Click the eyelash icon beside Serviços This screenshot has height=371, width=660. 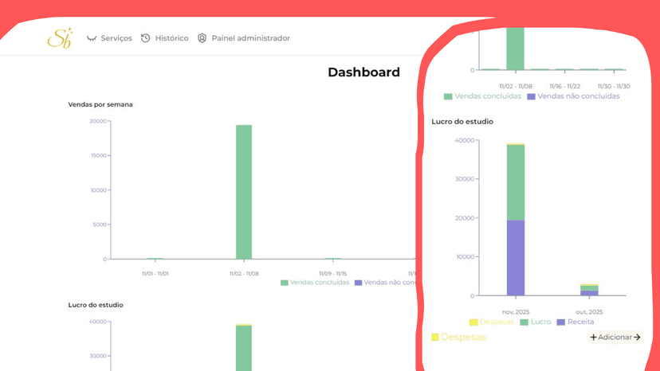[92, 38]
